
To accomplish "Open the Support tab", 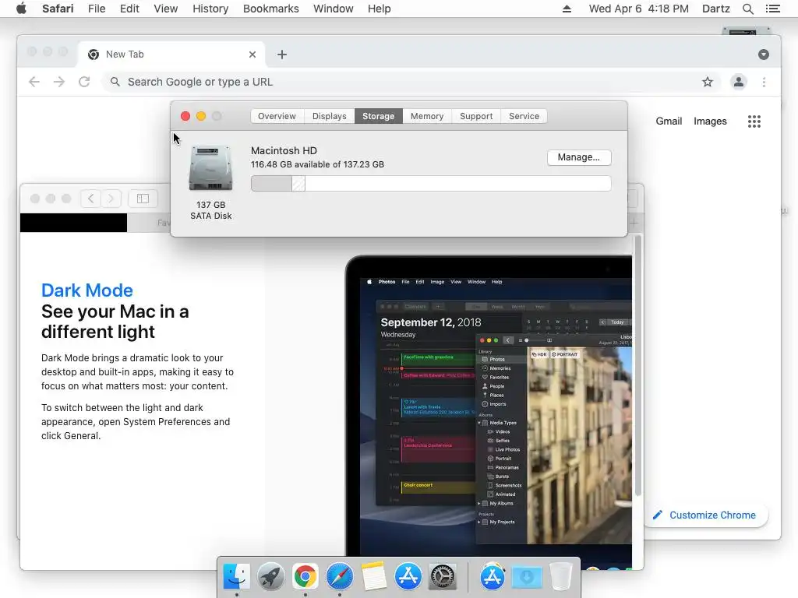I will point(476,116).
